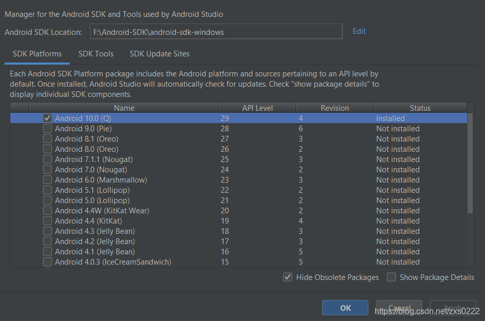This screenshot has height=321, width=485.
Task: Select the Android 6.0 (Marshmallow) row
Action: tap(154, 179)
